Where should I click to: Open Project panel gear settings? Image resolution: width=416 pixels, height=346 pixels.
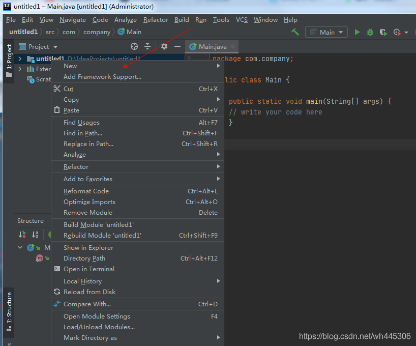click(164, 46)
